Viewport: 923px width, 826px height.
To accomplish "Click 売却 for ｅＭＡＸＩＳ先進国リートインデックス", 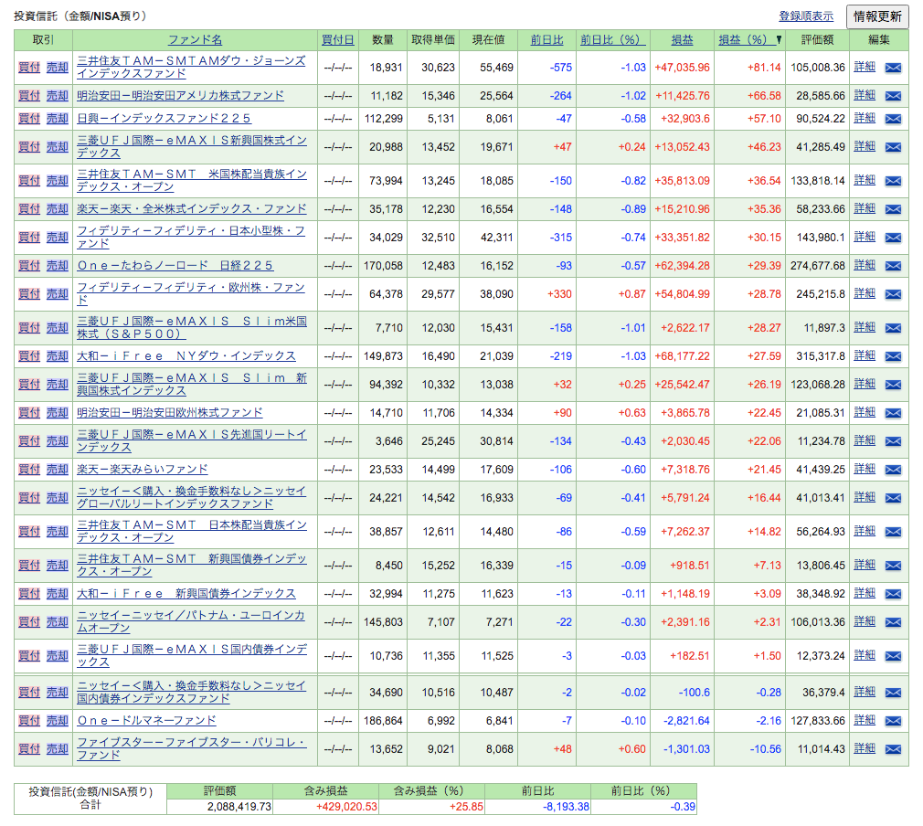I will [57, 441].
